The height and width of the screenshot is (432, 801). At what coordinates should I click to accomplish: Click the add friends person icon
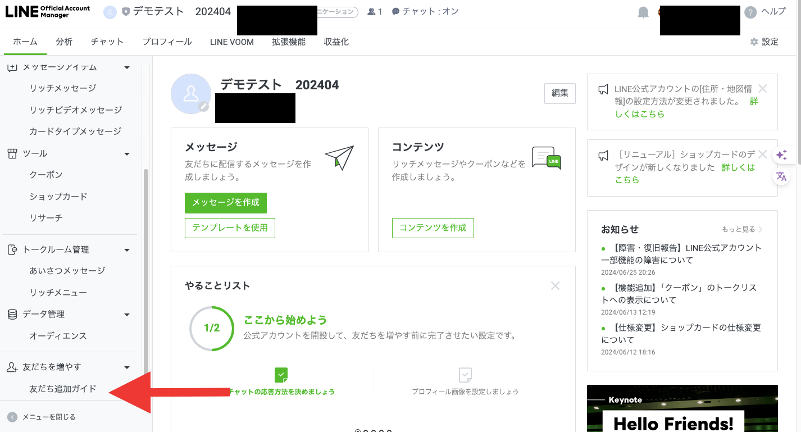[12, 367]
